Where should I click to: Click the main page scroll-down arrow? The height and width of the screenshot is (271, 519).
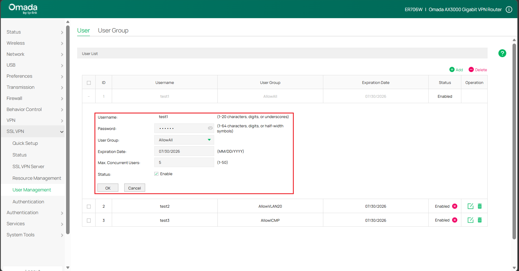click(x=514, y=268)
